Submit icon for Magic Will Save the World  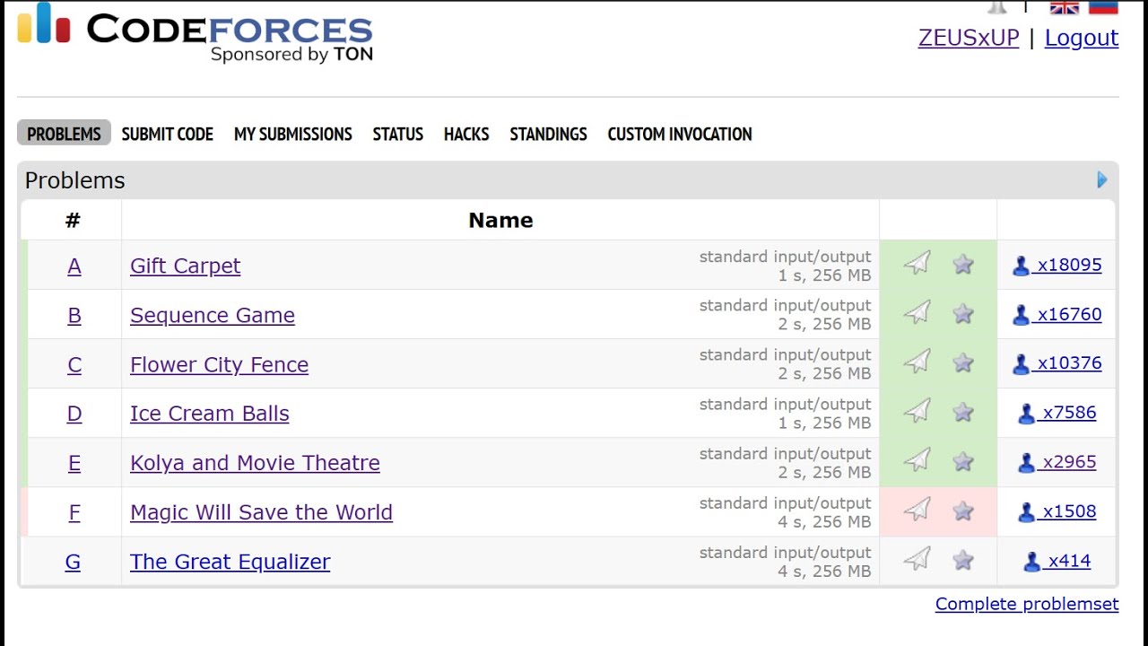click(917, 510)
